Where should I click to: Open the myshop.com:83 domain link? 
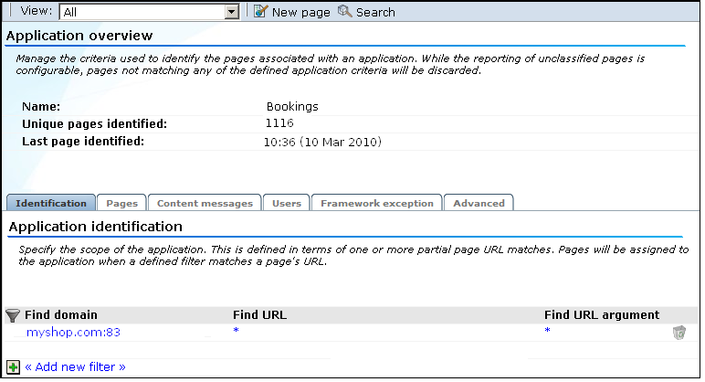click(73, 333)
